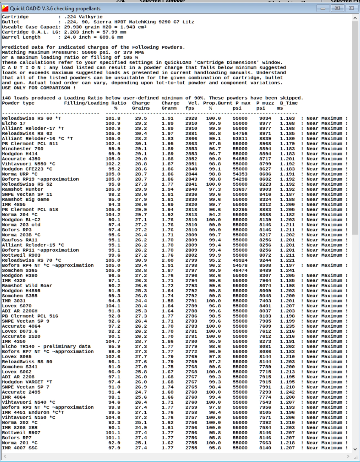The image size is (360, 462).
Task: Select the IMR 4007 SSC line
Action: pyautogui.click(x=175, y=448)
